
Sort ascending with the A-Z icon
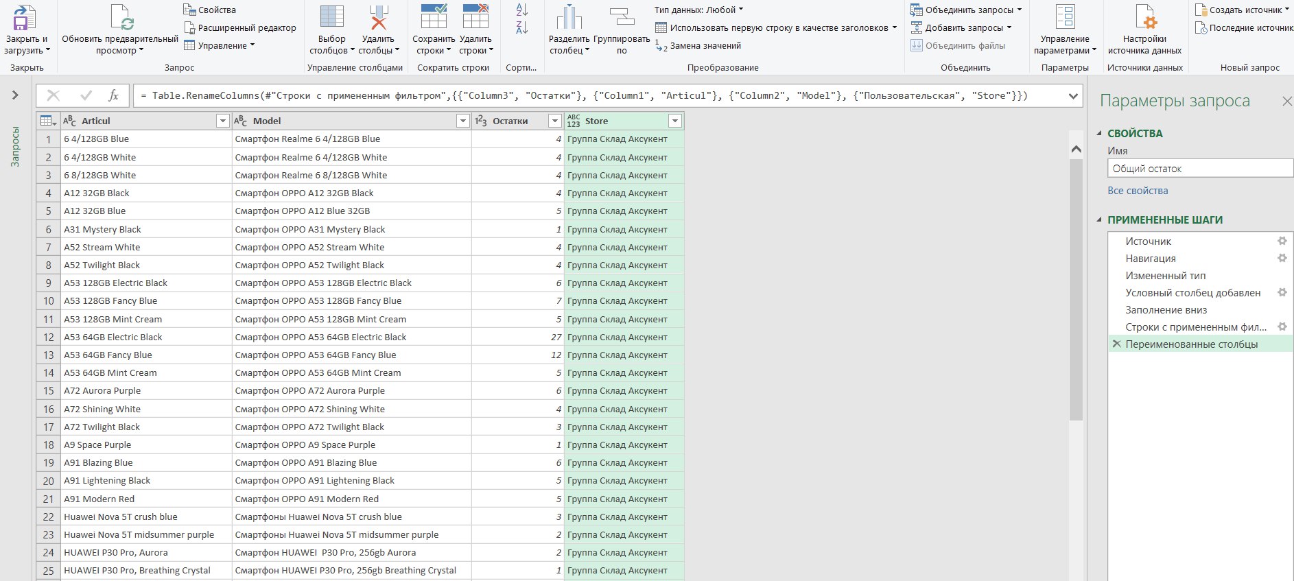click(x=522, y=10)
